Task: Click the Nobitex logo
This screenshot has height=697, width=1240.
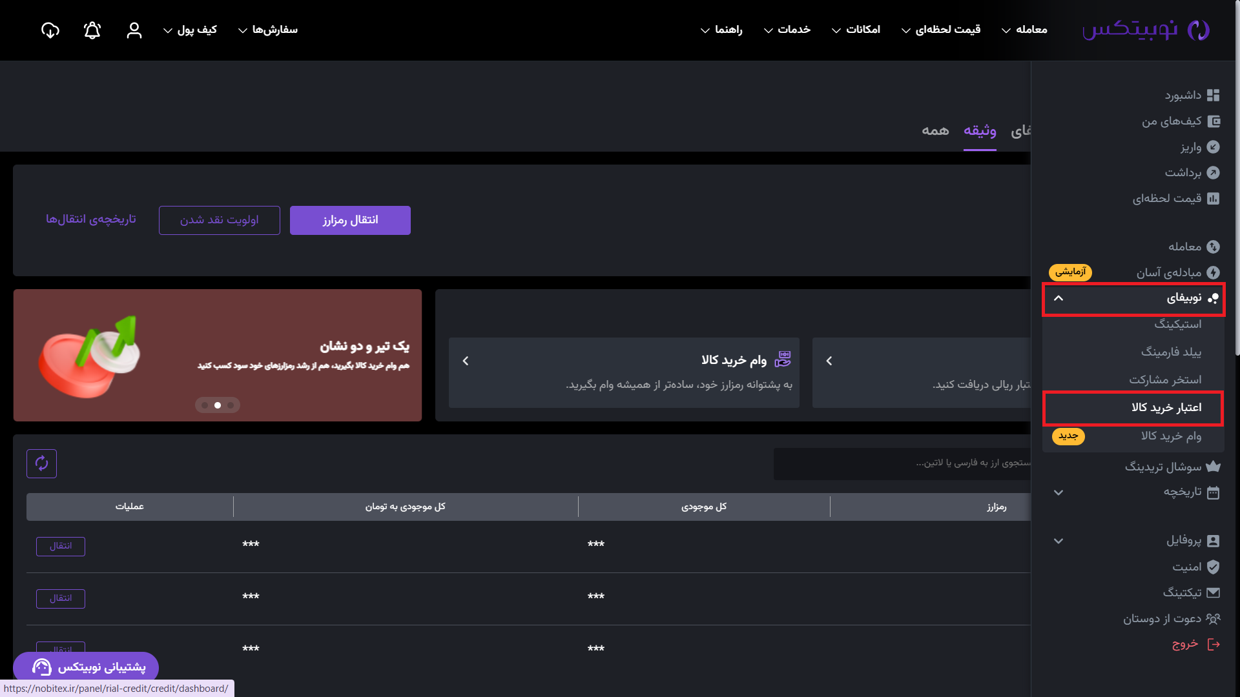Action: coord(1146,30)
